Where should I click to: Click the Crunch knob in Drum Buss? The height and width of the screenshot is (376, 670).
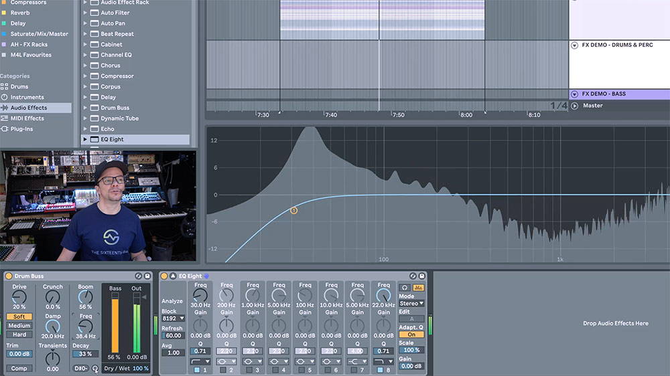52,296
